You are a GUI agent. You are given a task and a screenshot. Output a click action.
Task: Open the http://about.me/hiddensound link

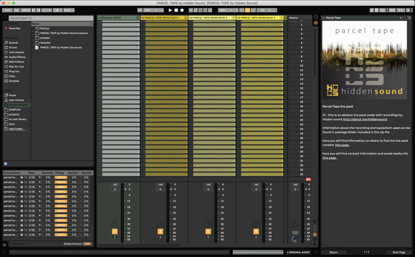(x=365, y=119)
